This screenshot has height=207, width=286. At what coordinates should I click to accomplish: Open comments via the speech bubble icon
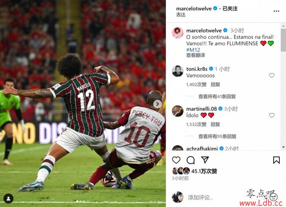pyautogui.click(x=191, y=160)
